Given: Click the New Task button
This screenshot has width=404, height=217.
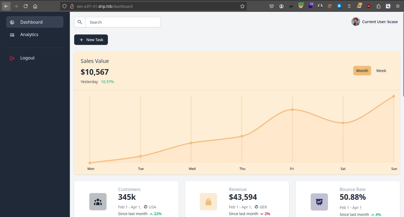Looking at the screenshot, I should 91,40.
